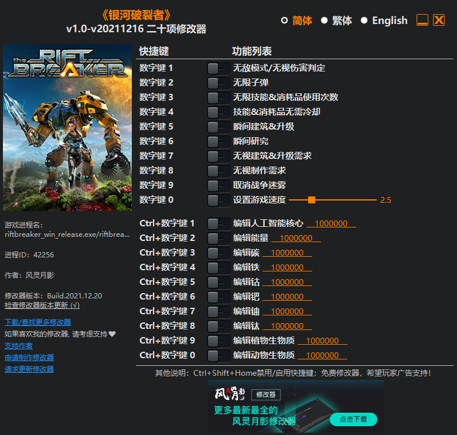The width and height of the screenshot is (457, 435).
Task: Click the 编辑碳 value field
Action: (x=287, y=253)
